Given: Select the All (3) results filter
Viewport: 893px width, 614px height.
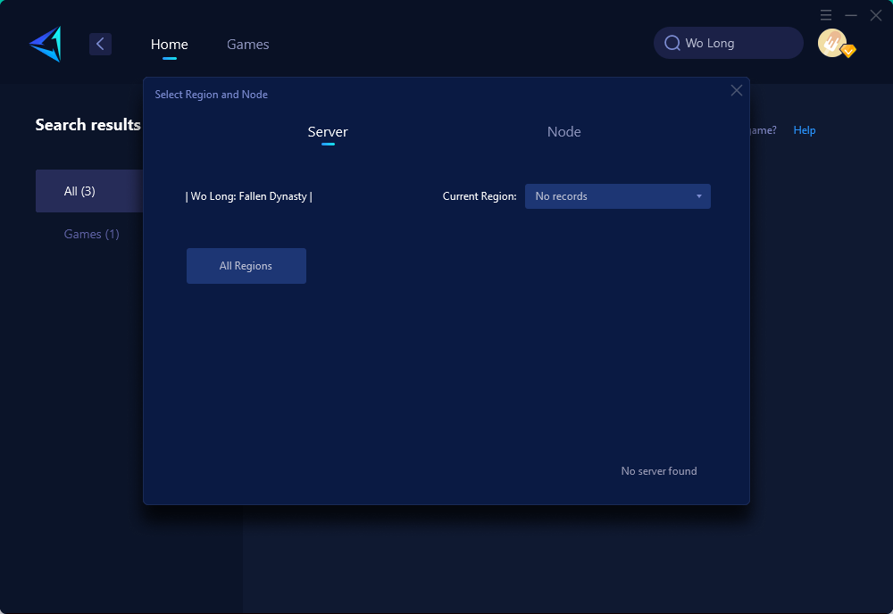Looking at the screenshot, I should coord(89,191).
